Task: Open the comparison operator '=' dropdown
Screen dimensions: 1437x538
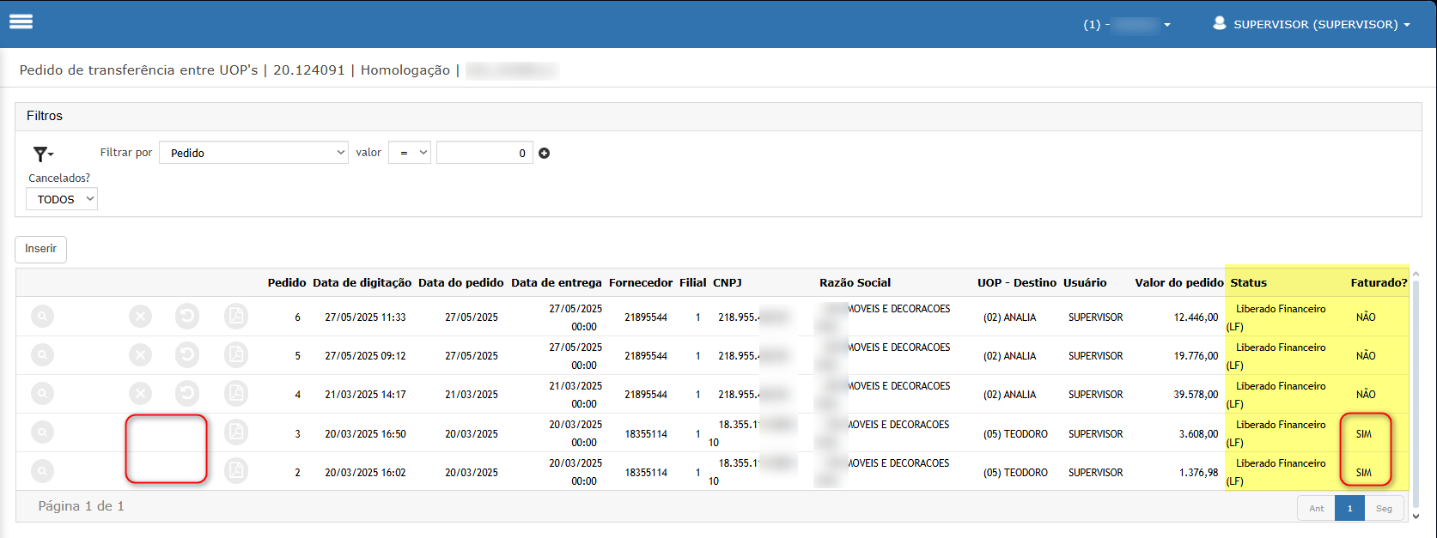Action: coord(410,153)
